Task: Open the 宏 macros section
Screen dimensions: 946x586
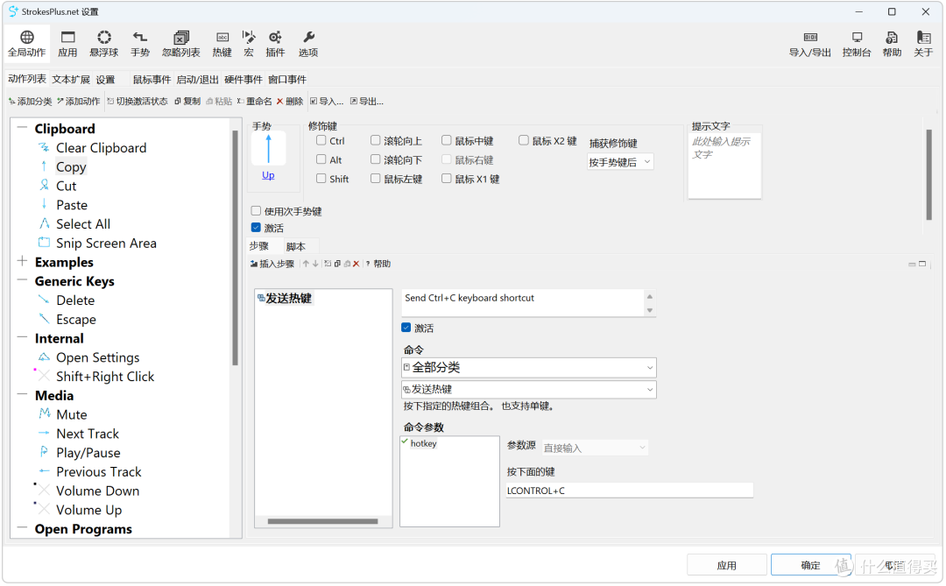Action: [x=249, y=44]
